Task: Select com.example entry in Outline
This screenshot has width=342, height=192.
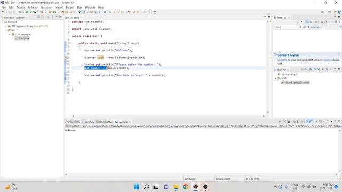Action: pyautogui.click(x=290, y=75)
